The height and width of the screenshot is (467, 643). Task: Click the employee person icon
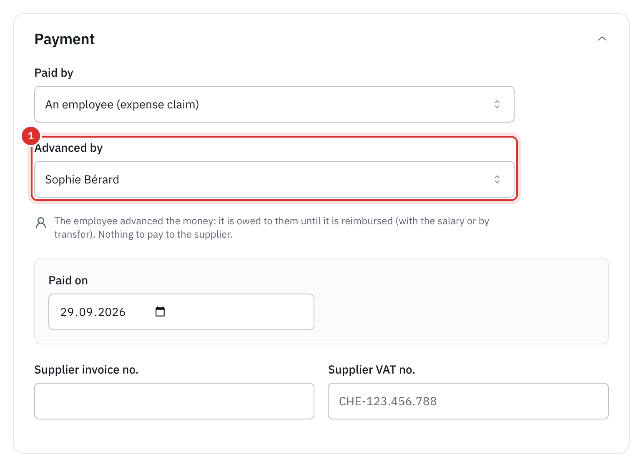tap(41, 223)
